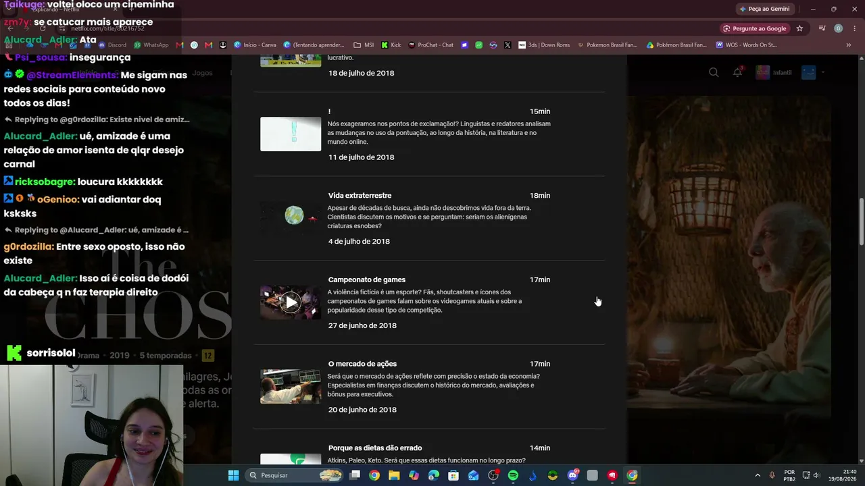Open Microsoft Store from the taskbar

point(453,475)
